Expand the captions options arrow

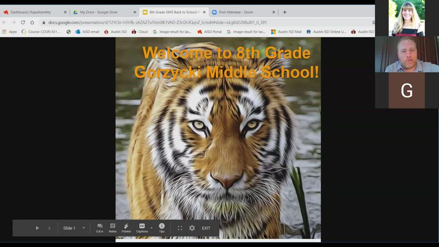tap(151, 228)
